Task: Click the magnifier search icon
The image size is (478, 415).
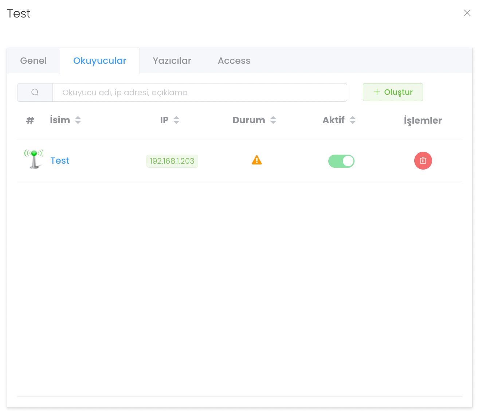Action: tap(35, 92)
